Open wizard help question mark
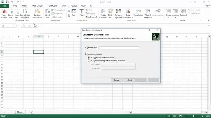This screenshot has height=118, width=211. click(150, 30)
